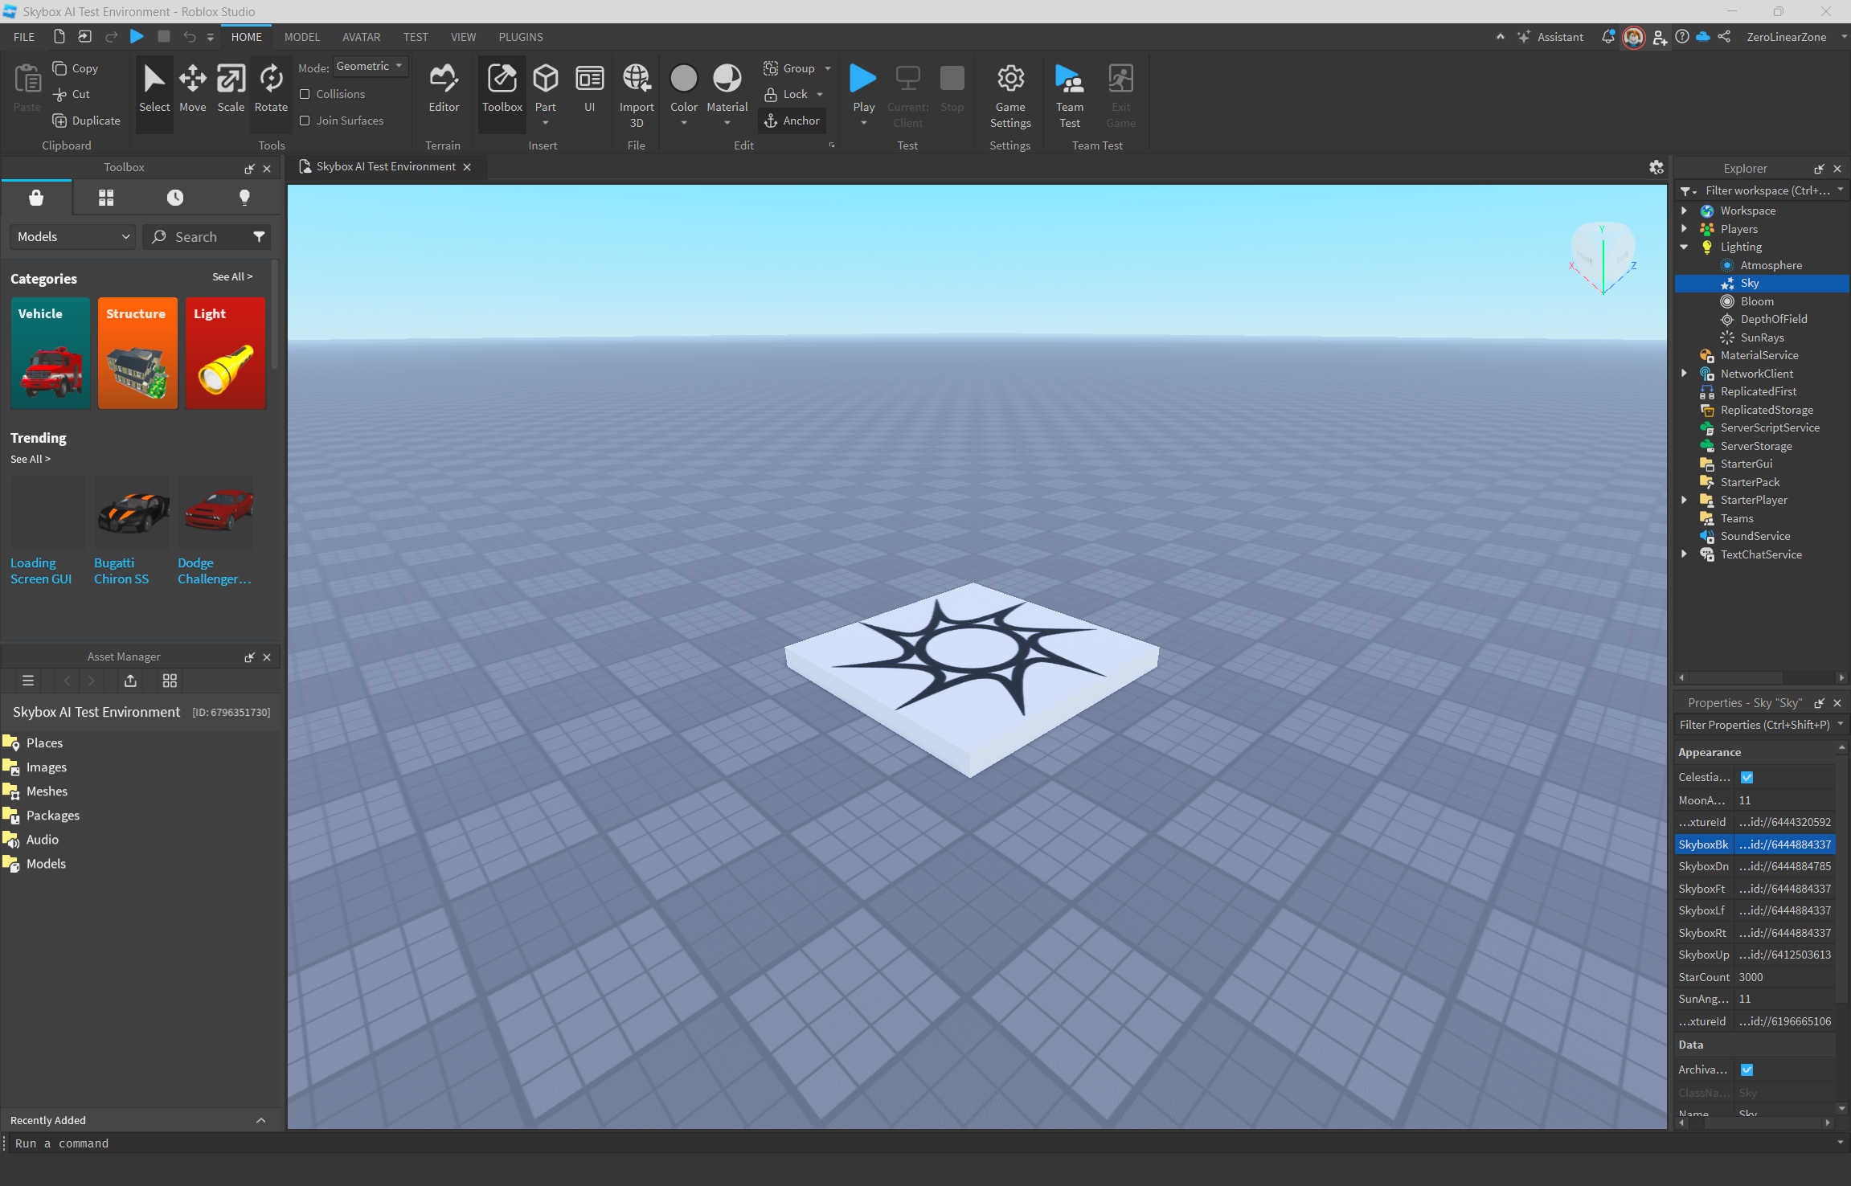Click See All next to Categories
This screenshot has width=1851, height=1186.
231,276
